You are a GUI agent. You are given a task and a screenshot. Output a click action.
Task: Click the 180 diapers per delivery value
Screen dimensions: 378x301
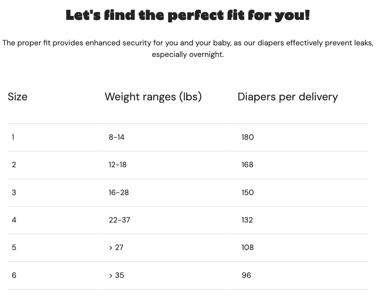tap(247, 137)
